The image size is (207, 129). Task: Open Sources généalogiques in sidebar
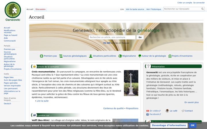point(10,53)
